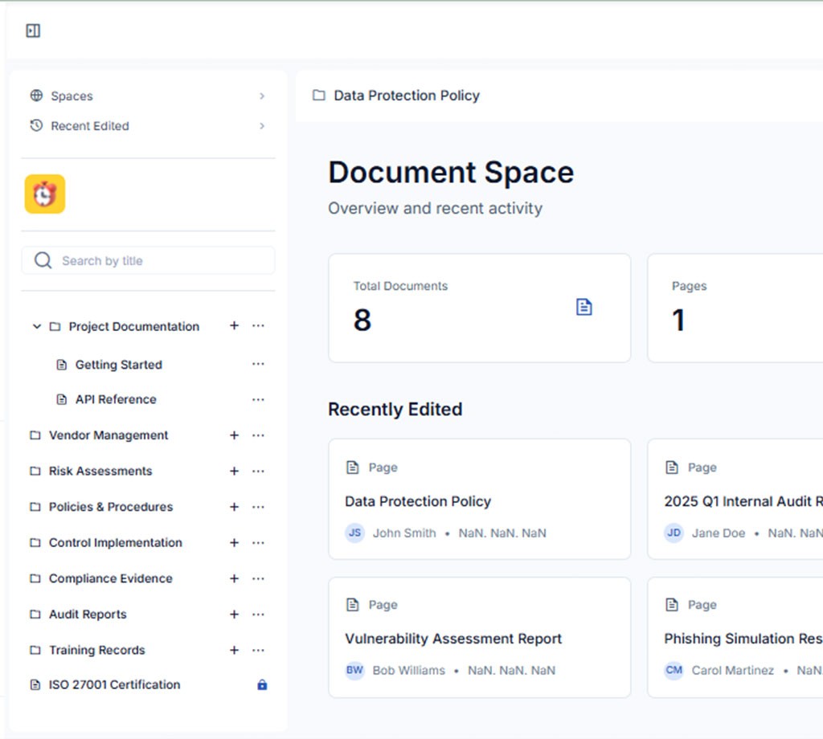
Task: Add item to Risk Assessments with plus
Action: pos(234,471)
